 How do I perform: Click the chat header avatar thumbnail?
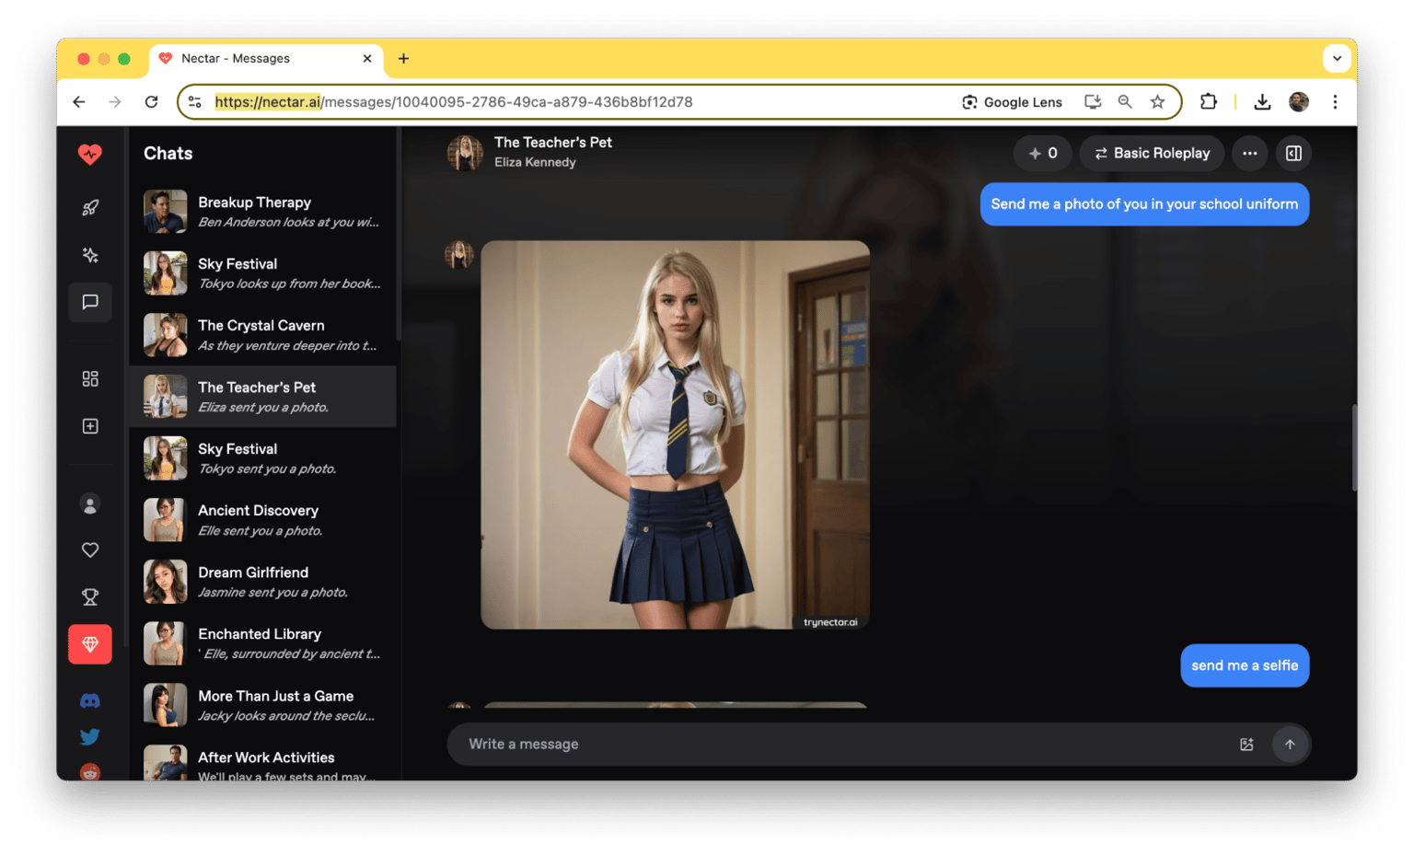pos(465,153)
